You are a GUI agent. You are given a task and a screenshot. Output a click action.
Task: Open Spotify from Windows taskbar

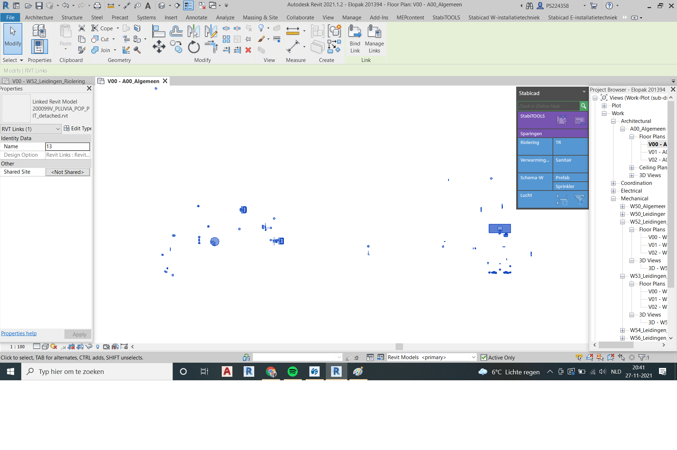click(x=293, y=371)
